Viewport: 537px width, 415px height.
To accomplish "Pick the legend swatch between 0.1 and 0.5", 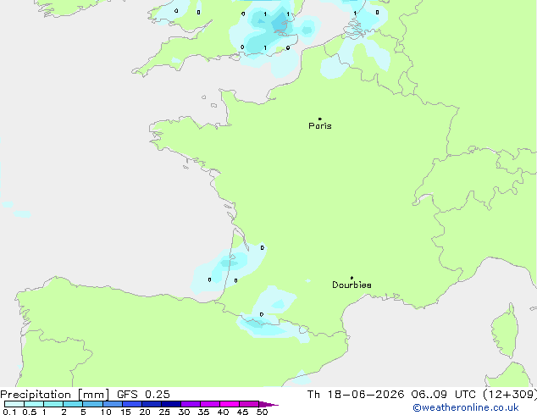I will point(14,404).
